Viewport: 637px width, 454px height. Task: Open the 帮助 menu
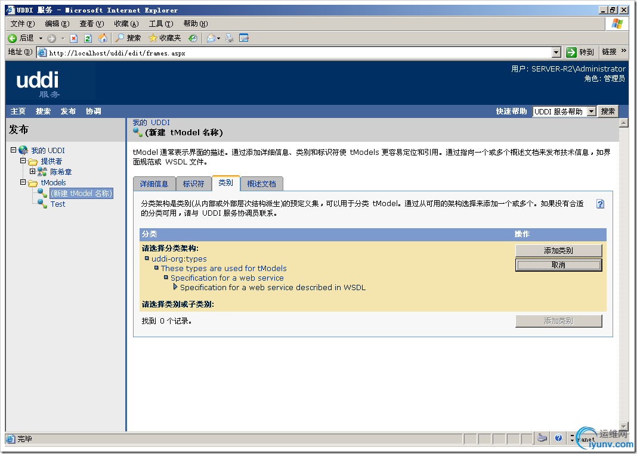(x=196, y=24)
